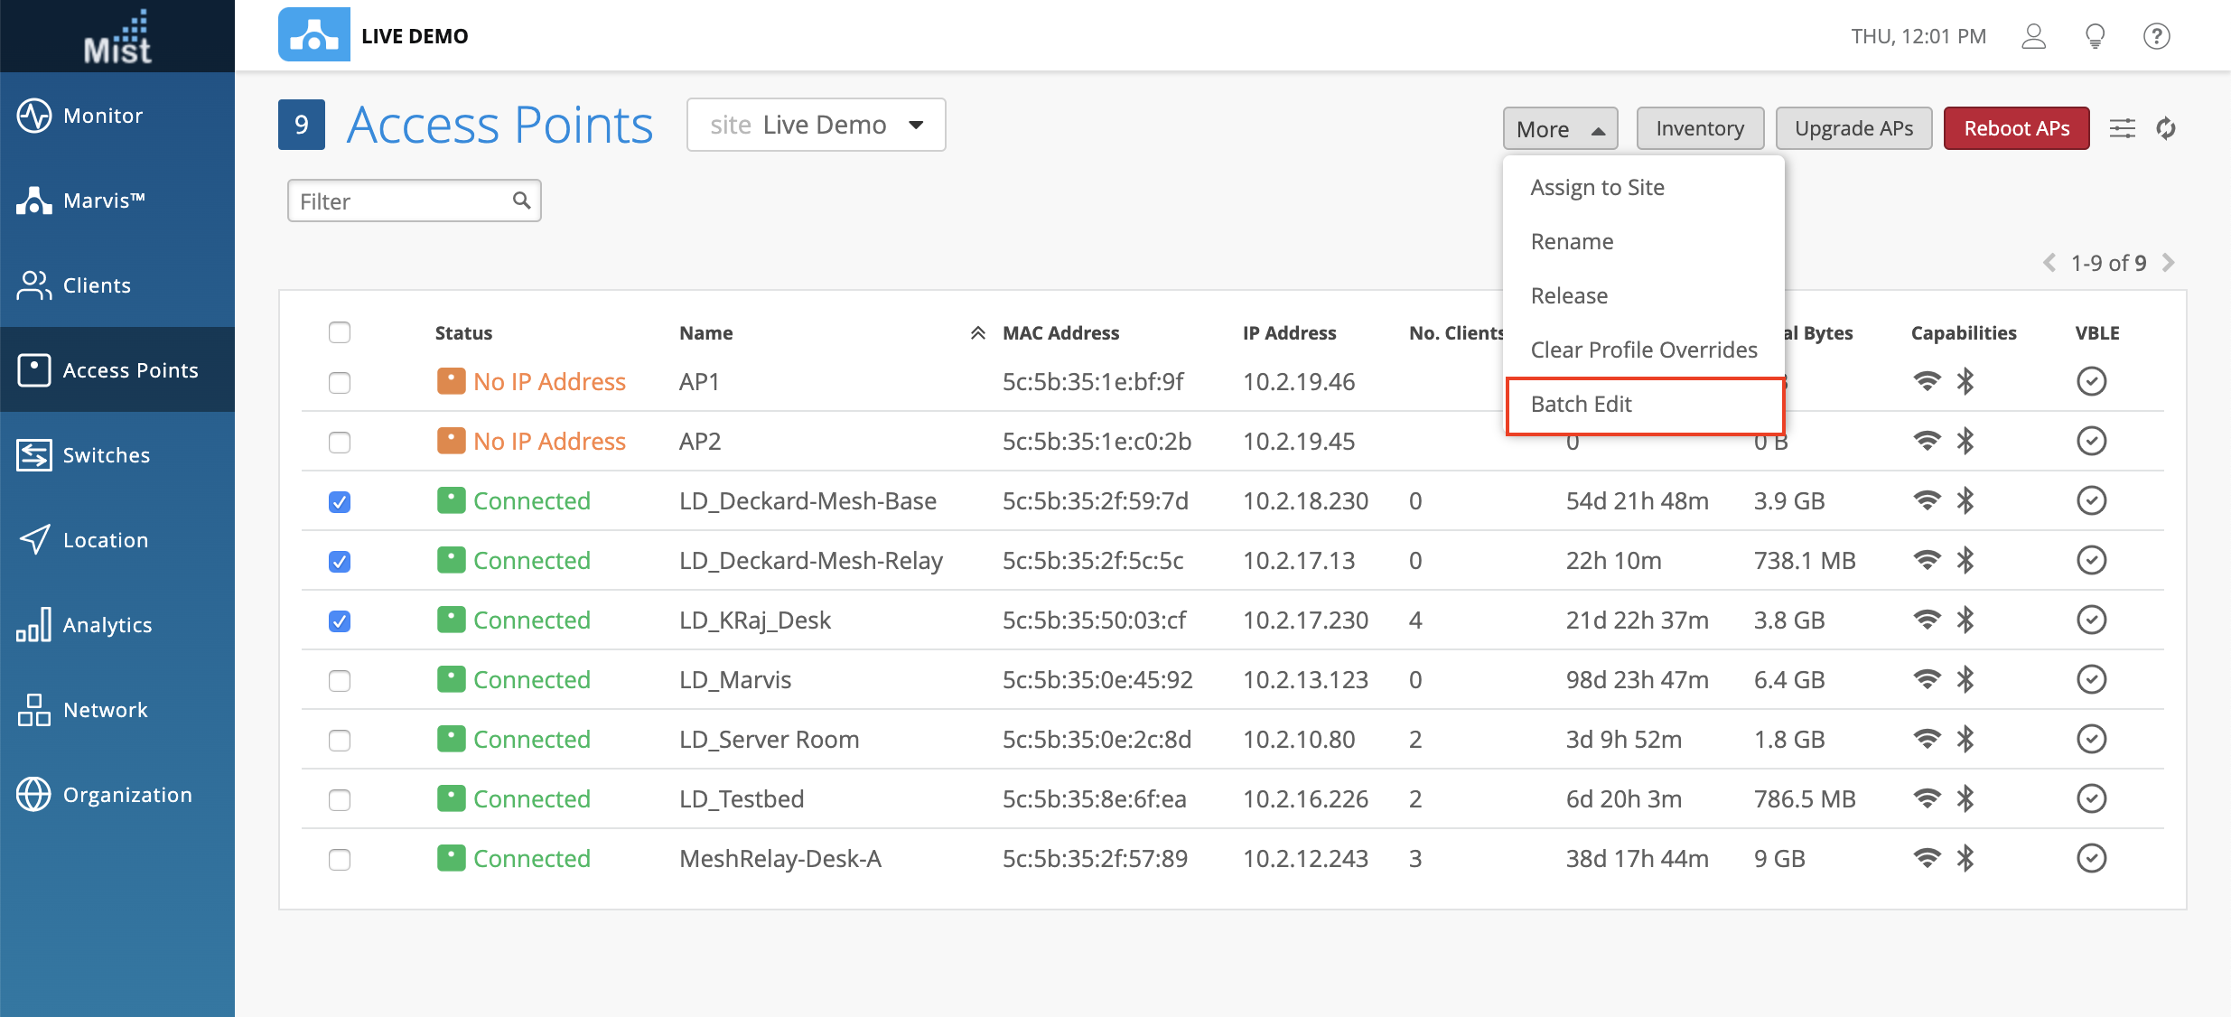
Task: Click the Upgrade APs button
Action: point(1853,129)
